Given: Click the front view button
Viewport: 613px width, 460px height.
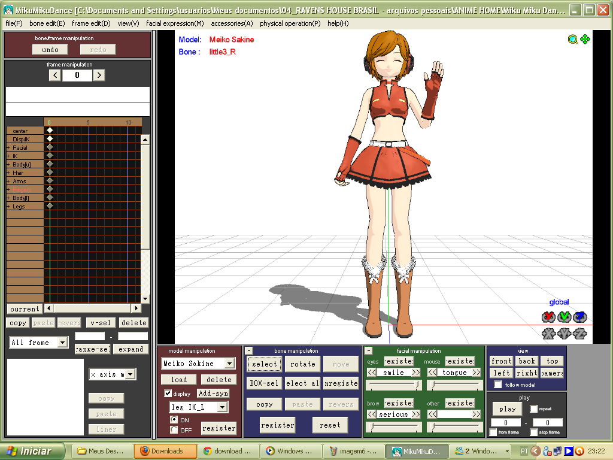Looking at the screenshot, I should click(x=501, y=361).
